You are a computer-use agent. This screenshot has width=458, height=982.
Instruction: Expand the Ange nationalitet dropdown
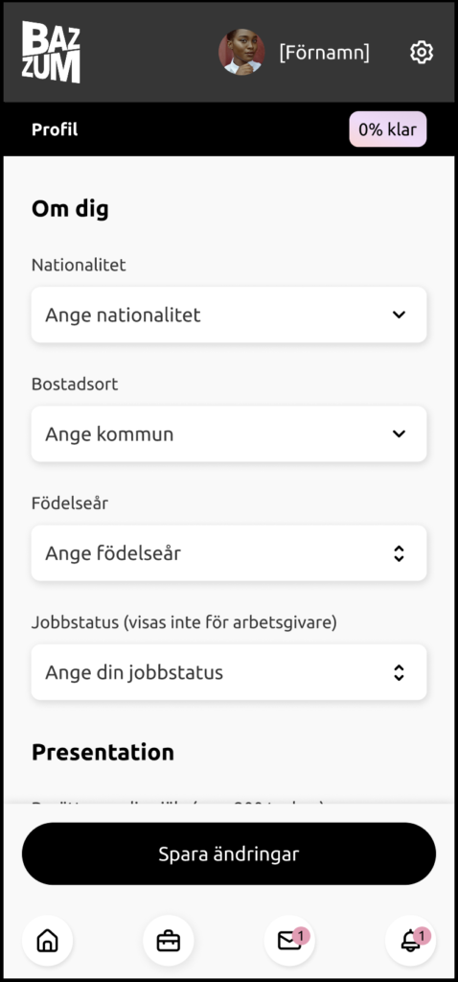229,315
